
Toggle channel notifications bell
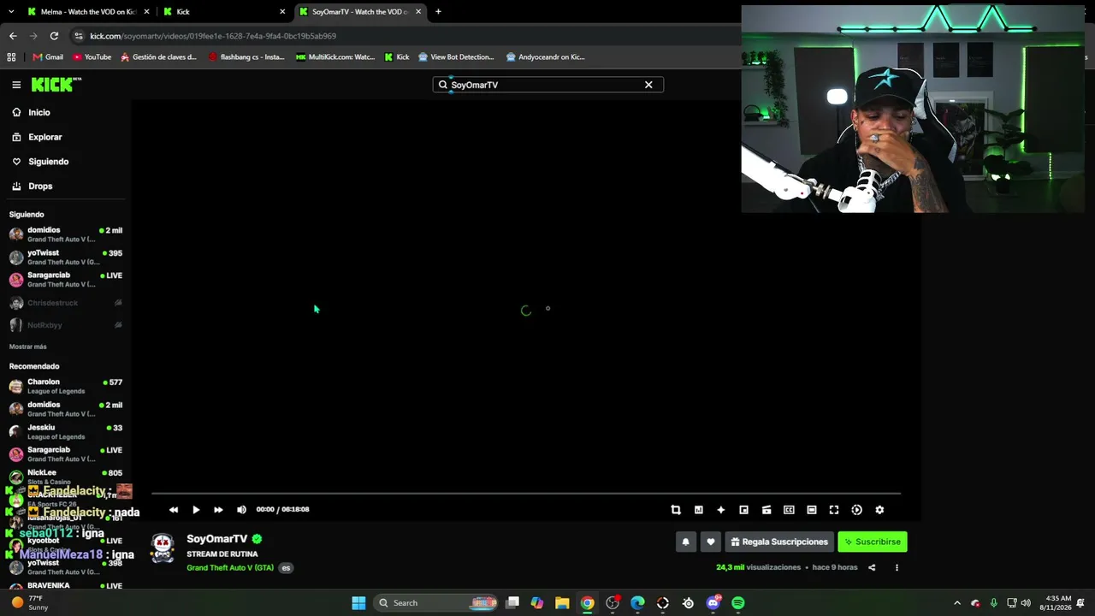pyautogui.click(x=685, y=542)
